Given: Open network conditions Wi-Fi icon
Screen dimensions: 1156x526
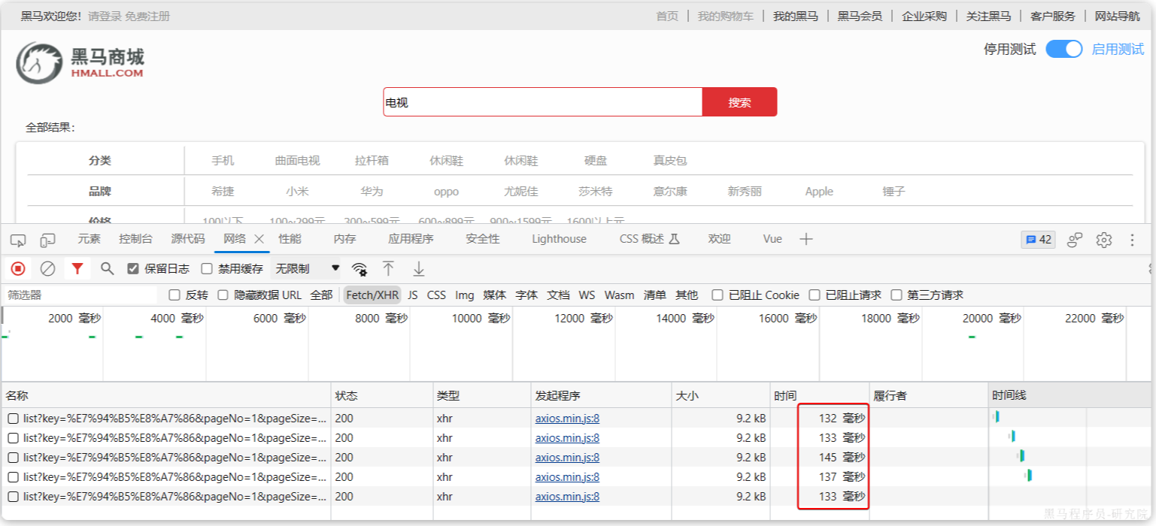Looking at the screenshot, I should click(360, 269).
